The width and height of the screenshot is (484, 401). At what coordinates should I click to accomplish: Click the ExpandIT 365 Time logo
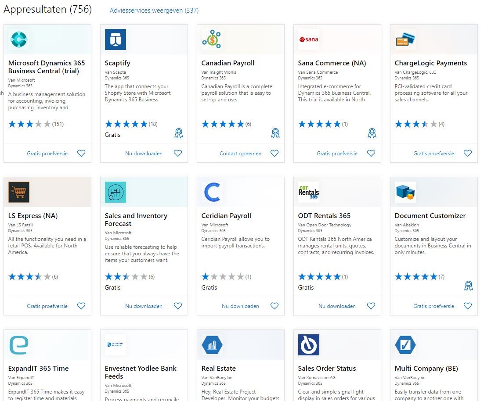pyautogui.click(x=19, y=344)
